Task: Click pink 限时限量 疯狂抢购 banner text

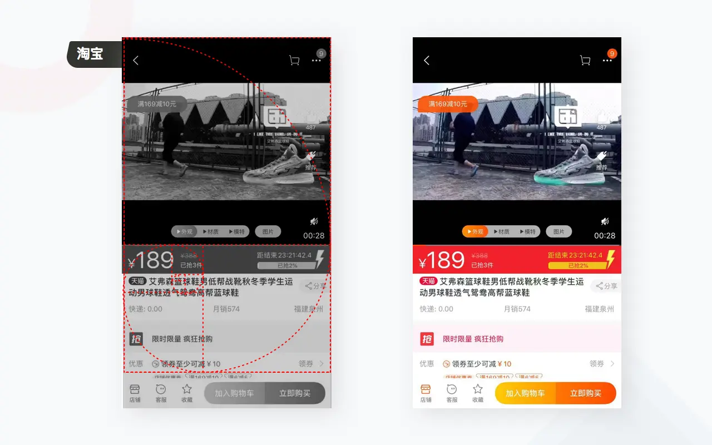Action: coord(473,339)
